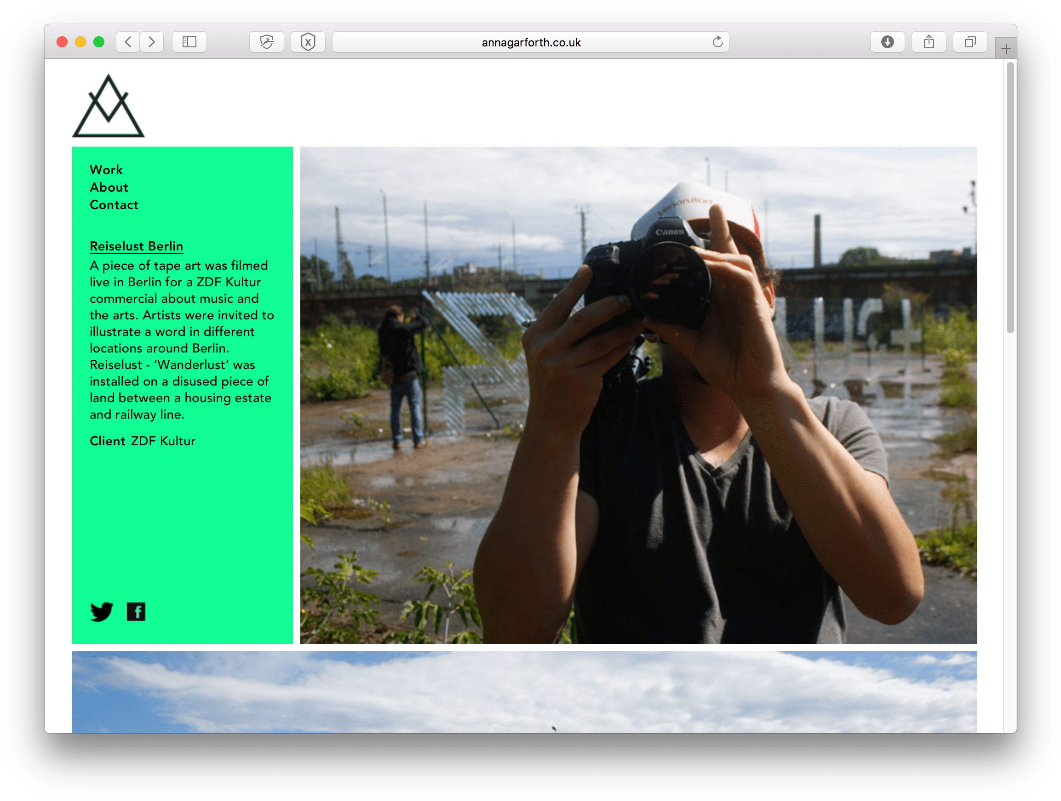The image size is (1061, 801).
Task: Click the 'ZDF Kultur' client name
Action: pyautogui.click(x=163, y=441)
